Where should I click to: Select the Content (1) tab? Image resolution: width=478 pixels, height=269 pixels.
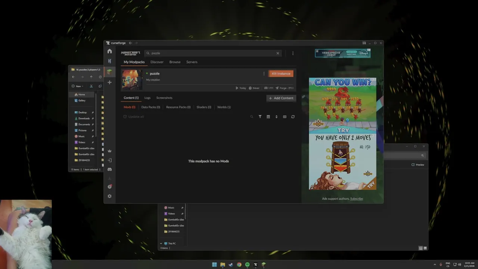click(131, 98)
